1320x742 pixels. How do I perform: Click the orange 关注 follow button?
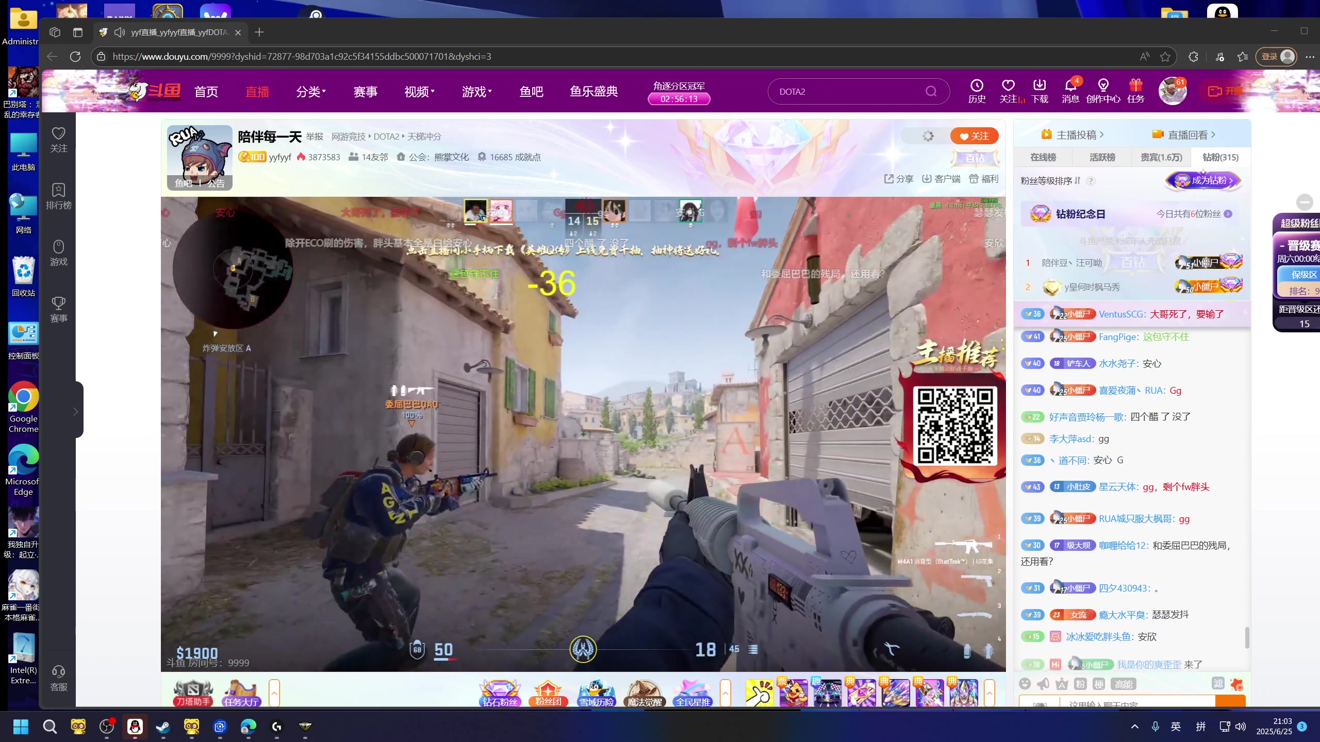pyautogui.click(x=974, y=136)
